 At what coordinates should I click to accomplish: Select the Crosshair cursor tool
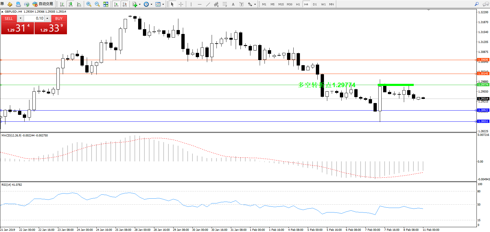[x=181, y=4]
